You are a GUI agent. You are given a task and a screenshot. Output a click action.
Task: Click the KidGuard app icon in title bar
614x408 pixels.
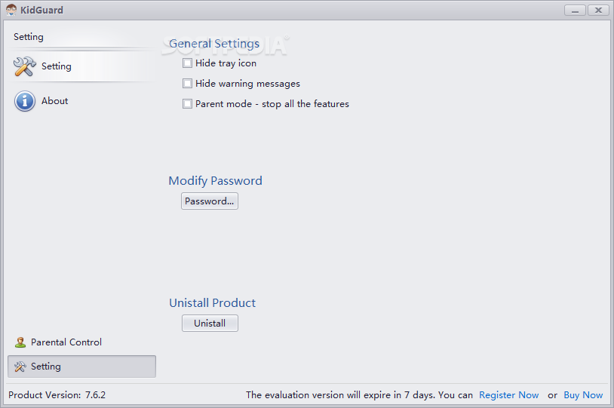coord(11,10)
